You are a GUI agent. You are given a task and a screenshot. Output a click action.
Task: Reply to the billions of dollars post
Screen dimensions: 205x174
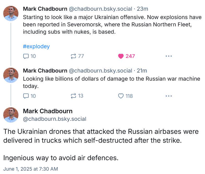(26, 96)
